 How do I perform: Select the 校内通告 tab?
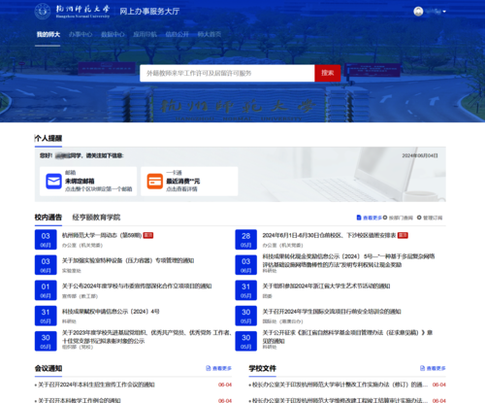48,218
